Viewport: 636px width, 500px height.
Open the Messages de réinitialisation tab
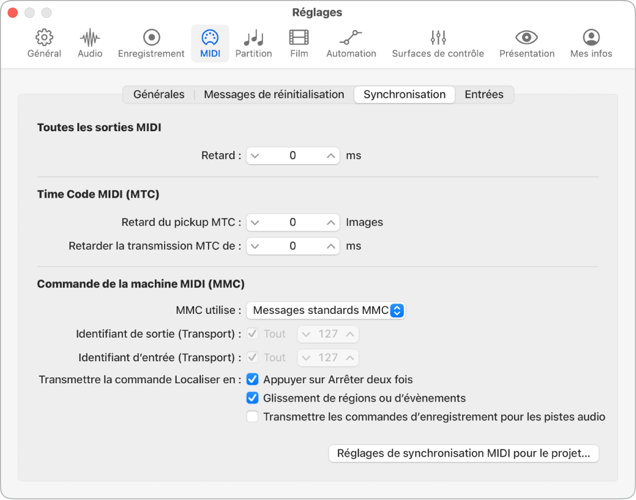pyautogui.click(x=274, y=94)
